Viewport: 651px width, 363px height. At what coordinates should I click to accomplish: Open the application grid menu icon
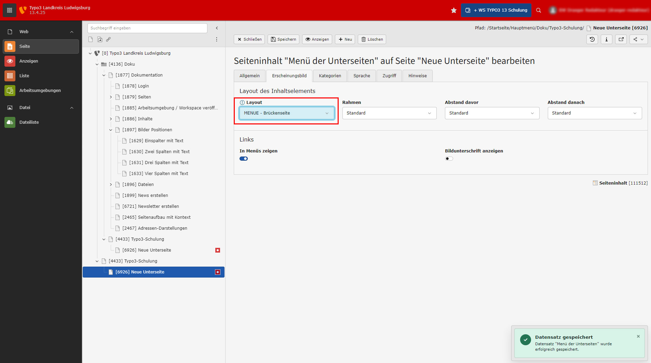point(10,10)
